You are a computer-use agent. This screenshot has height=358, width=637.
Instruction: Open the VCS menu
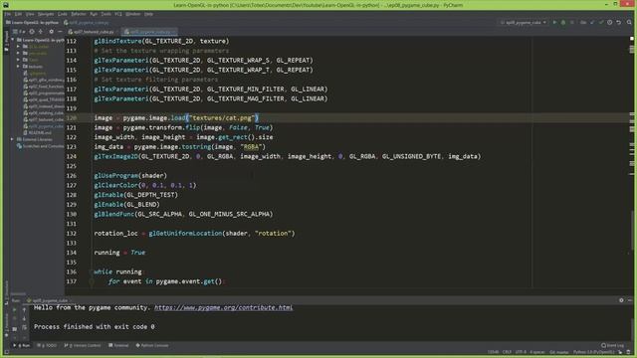tap(118, 14)
